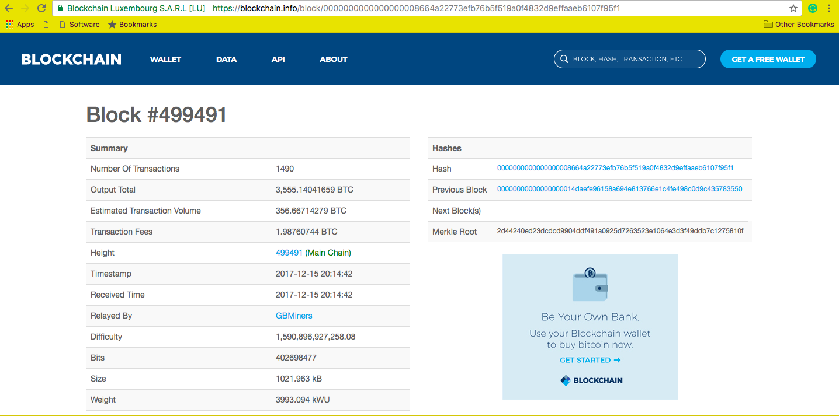Click the 'Output Total' row label

(113, 190)
